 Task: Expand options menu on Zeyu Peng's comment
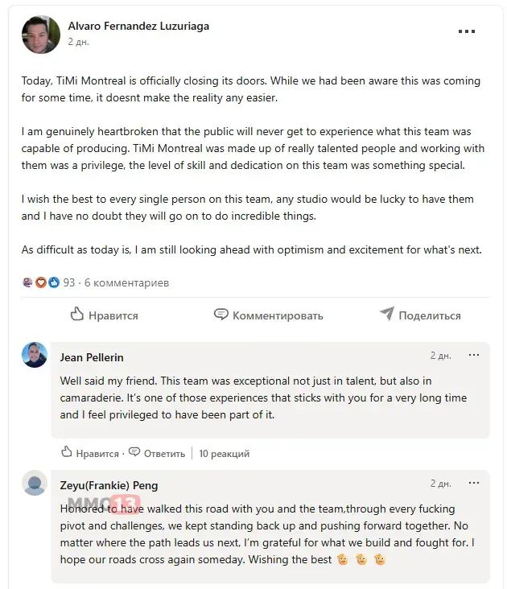click(474, 484)
